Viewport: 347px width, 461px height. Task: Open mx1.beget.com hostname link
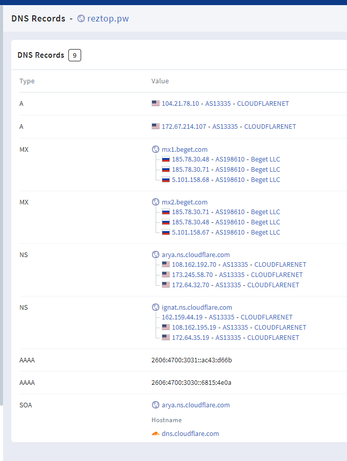pos(184,149)
